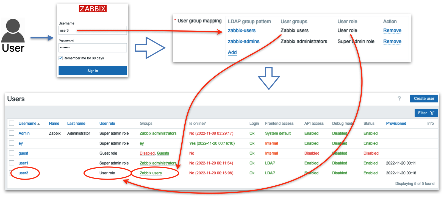Image resolution: width=444 pixels, height=198 pixels.
Task: Sort table by User role column
Action: click(107, 124)
